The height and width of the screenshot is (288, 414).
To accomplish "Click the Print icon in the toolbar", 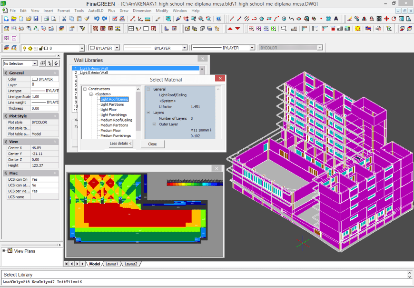I will (46, 19).
